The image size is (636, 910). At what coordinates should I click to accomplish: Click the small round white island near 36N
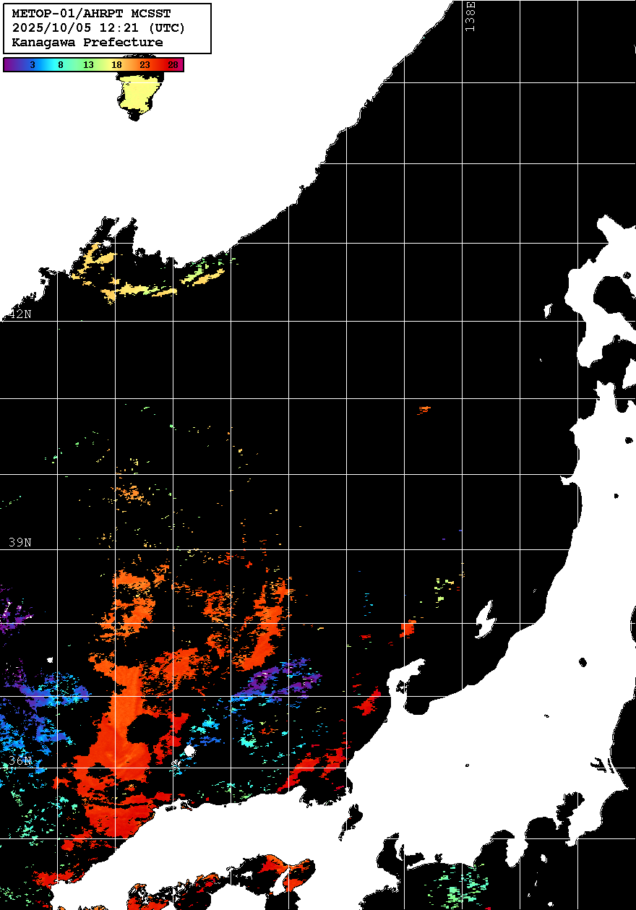pos(189,751)
